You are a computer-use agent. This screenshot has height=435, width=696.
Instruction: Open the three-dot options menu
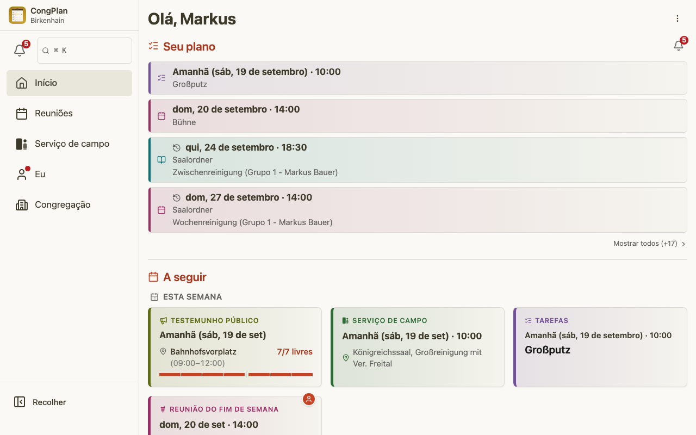[678, 18]
